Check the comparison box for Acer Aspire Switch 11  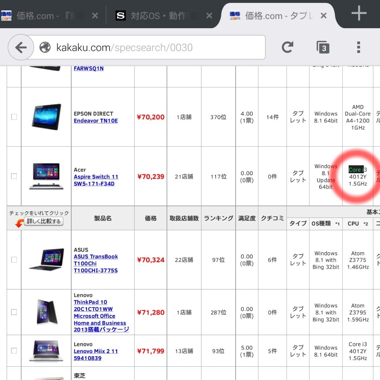click(14, 176)
